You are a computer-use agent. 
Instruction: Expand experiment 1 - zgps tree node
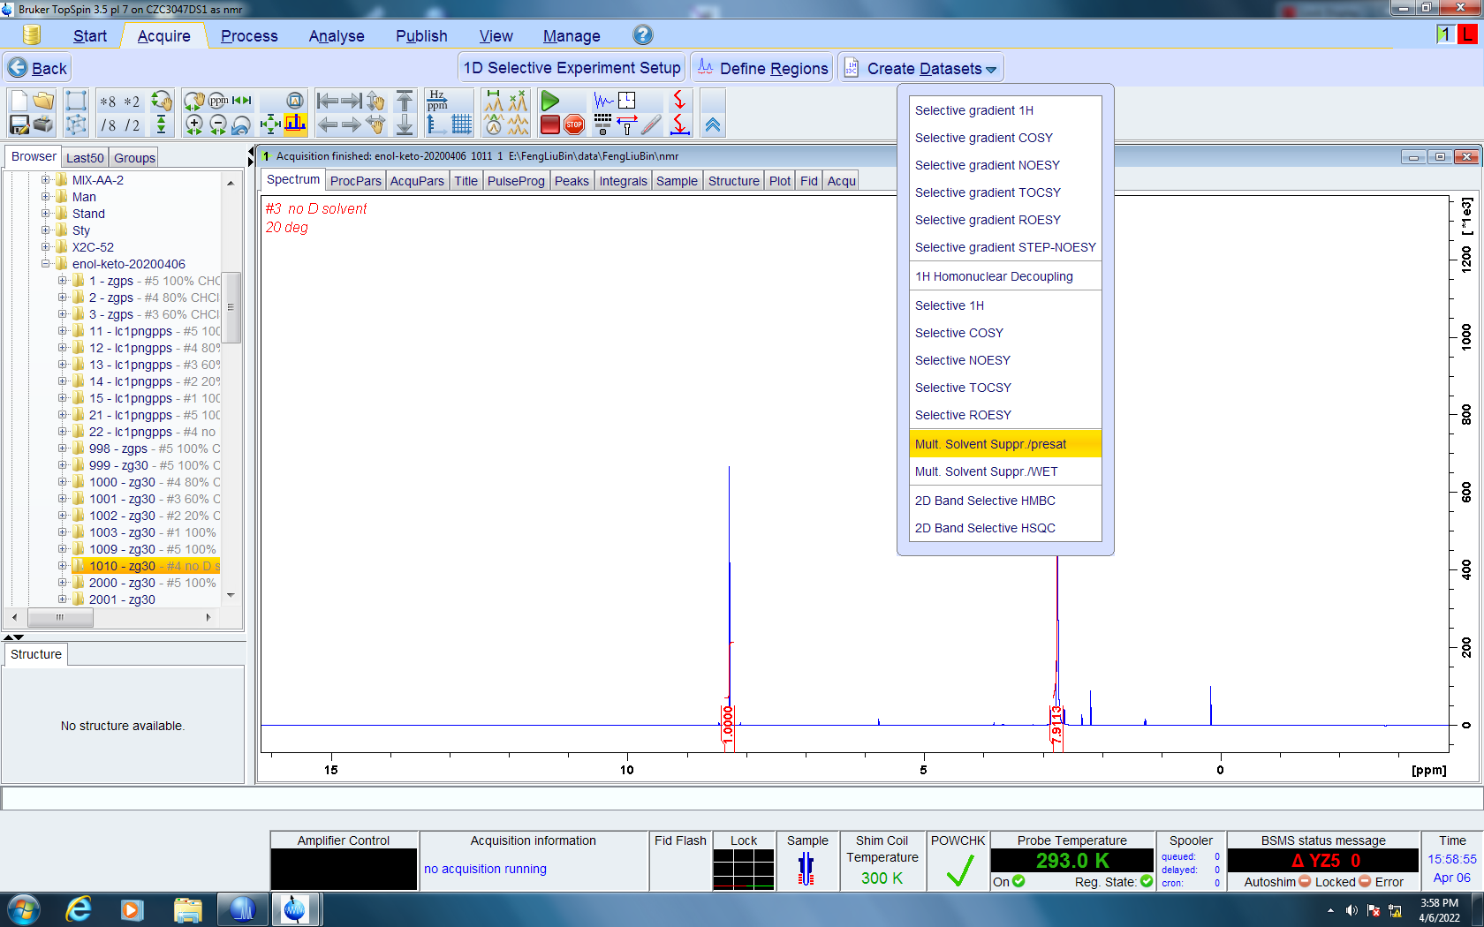coord(63,281)
